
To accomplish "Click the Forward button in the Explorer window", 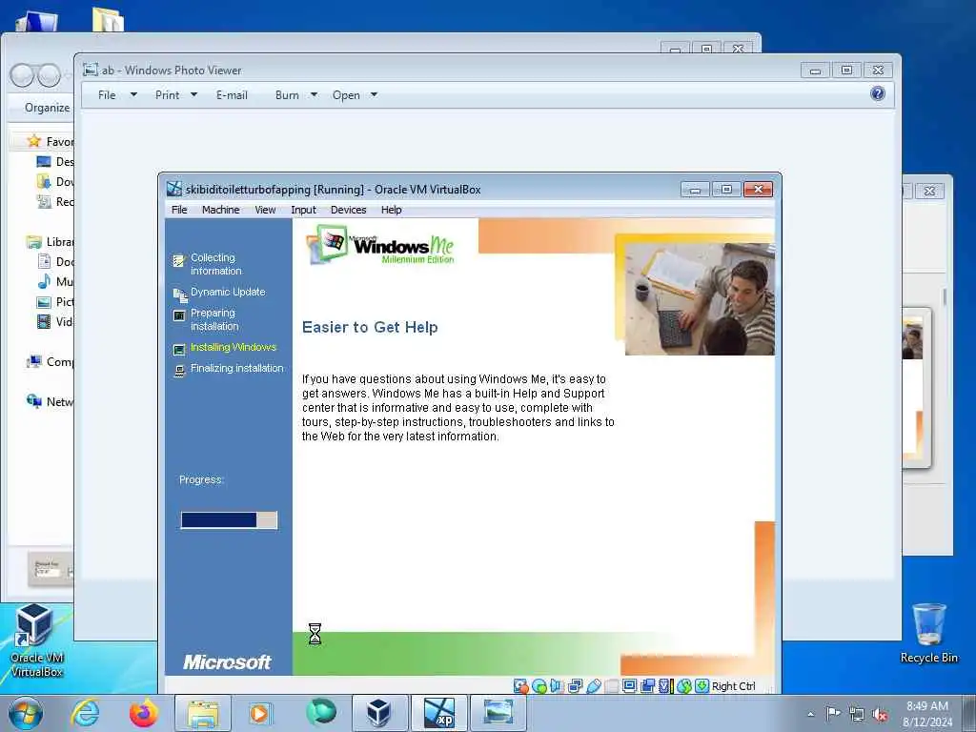I will click(49, 75).
